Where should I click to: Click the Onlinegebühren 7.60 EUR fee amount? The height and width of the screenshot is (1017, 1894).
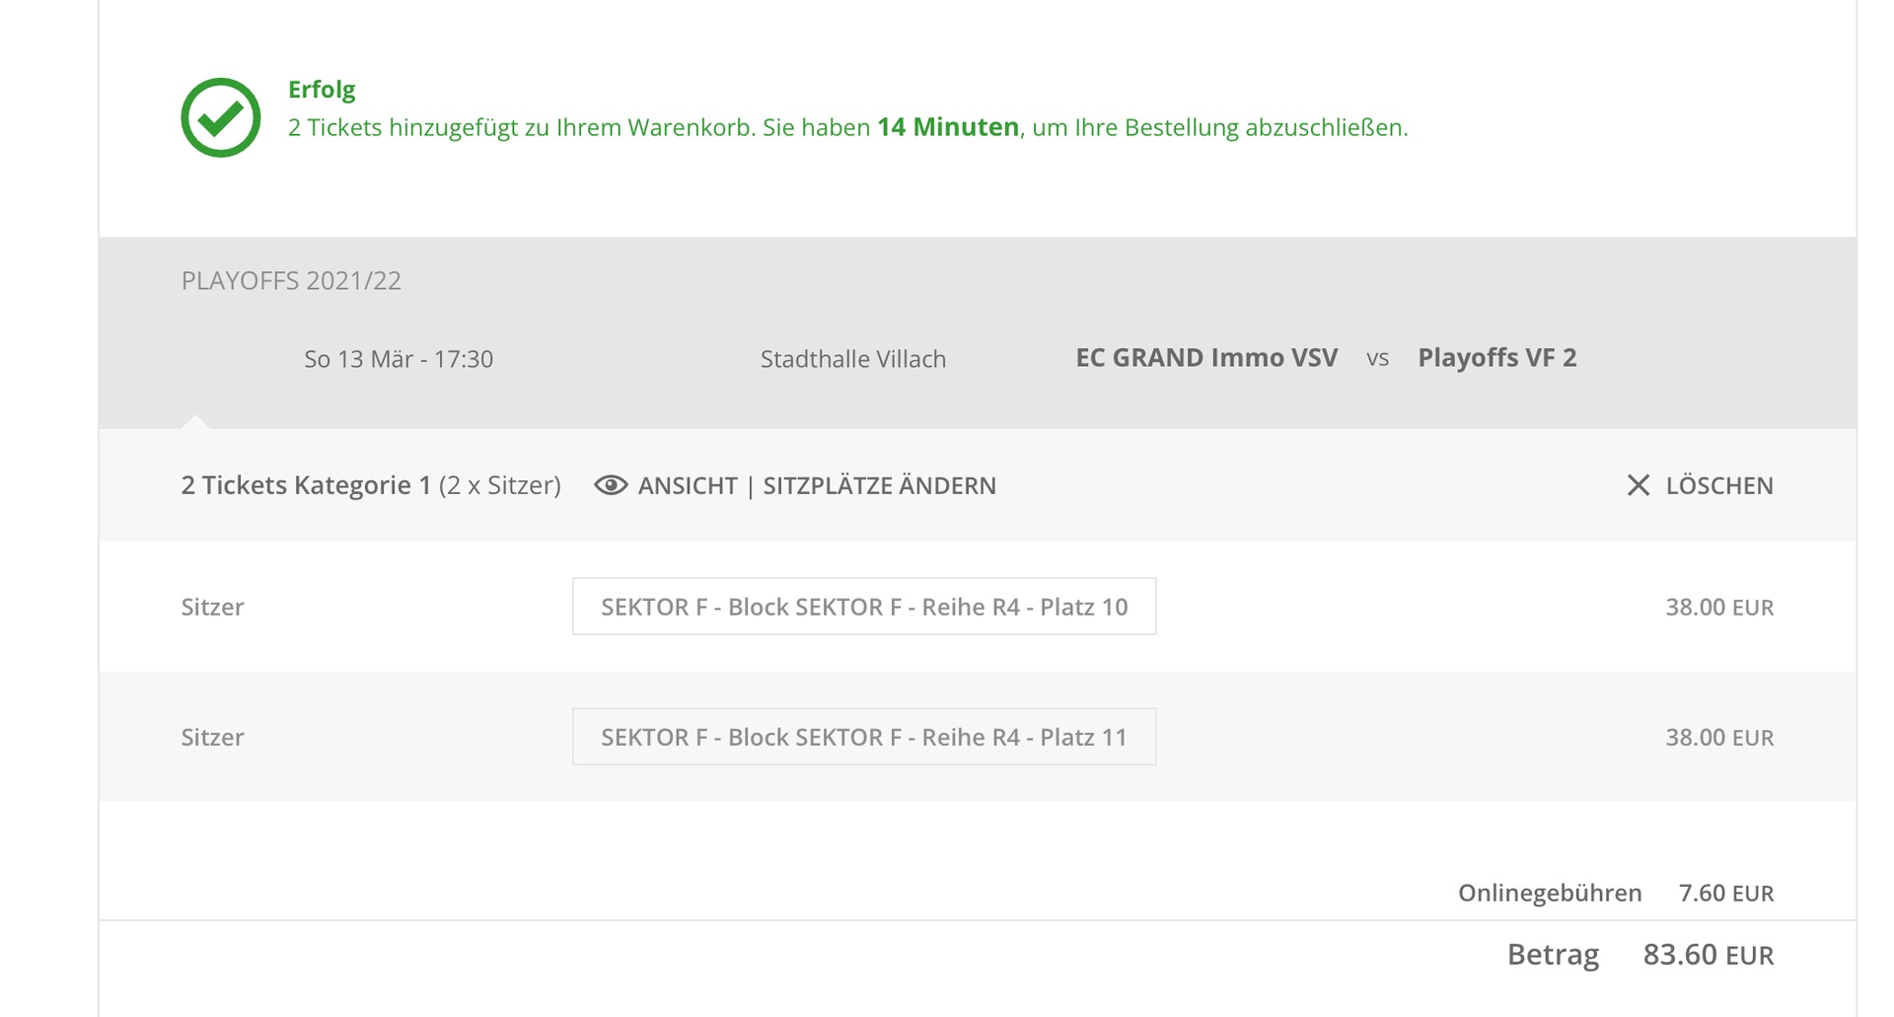(x=1725, y=894)
